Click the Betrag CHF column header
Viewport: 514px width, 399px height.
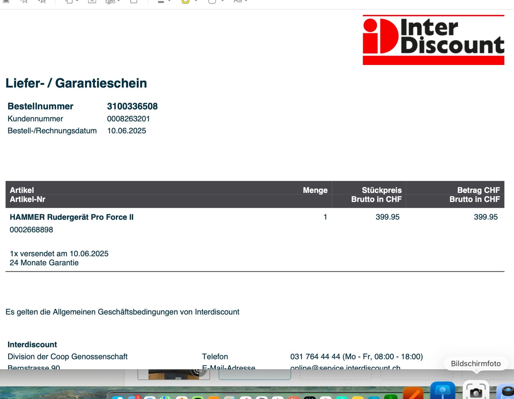(x=478, y=190)
